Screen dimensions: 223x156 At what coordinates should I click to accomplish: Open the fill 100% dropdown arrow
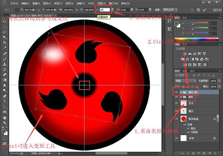(x=219, y=86)
